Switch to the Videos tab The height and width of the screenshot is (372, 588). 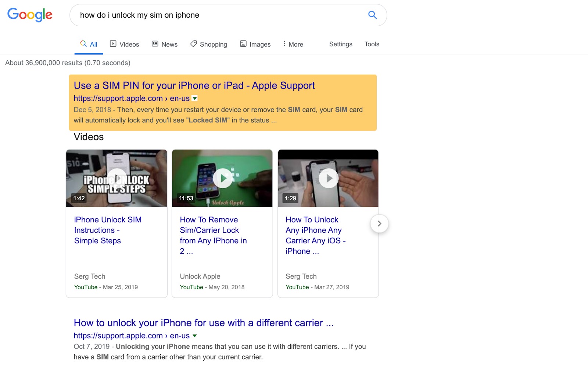(x=128, y=44)
